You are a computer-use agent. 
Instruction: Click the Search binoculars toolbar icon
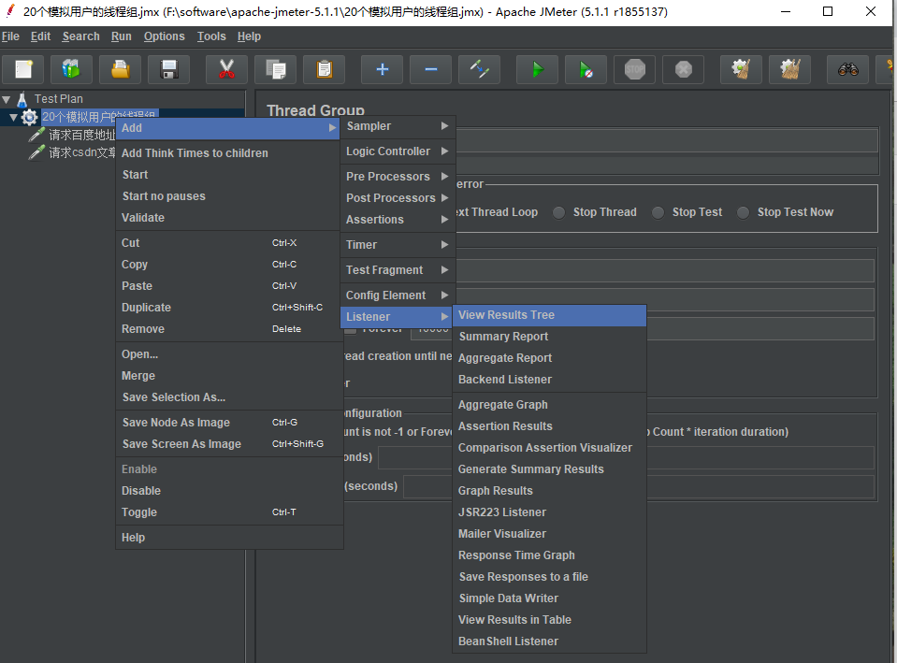point(847,70)
